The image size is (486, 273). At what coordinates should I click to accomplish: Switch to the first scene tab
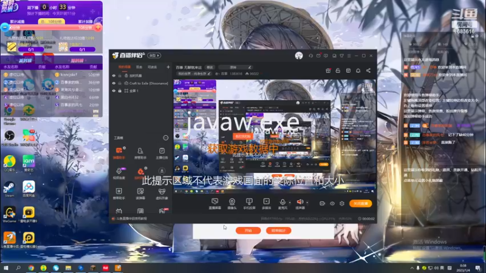pos(125,67)
